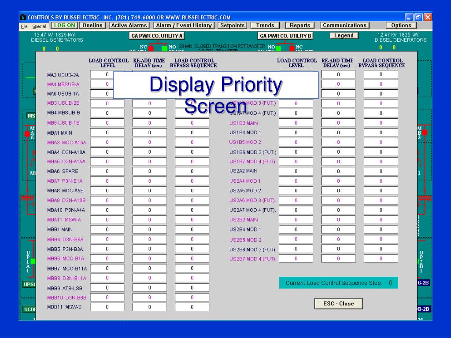Click the US1B6 MOD 3 (FUT.) row label
Image resolution: width=451 pixels, height=338 pixels.
(252, 152)
